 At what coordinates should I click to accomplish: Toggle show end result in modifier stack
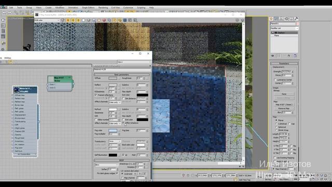279,56
